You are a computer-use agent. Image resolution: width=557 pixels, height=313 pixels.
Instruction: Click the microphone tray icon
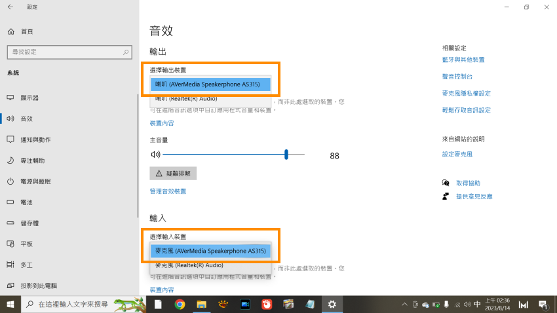tap(446, 304)
